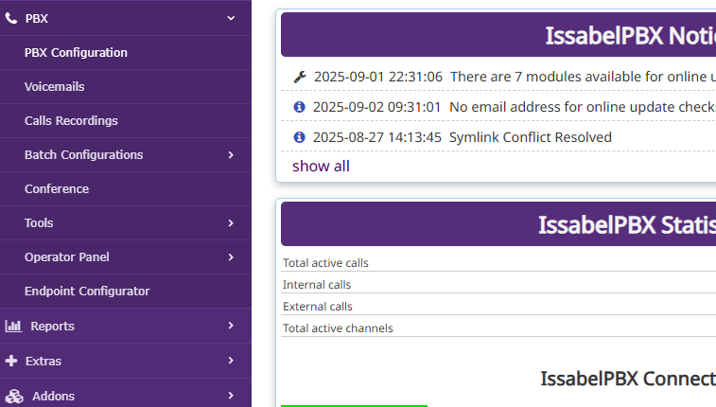Expand the Reports section arrow
This screenshot has width=716, height=407.
click(231, 326)
